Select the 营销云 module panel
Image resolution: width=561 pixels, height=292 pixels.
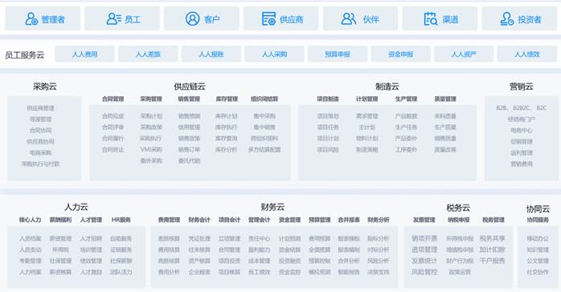click(x=521, y=139)
